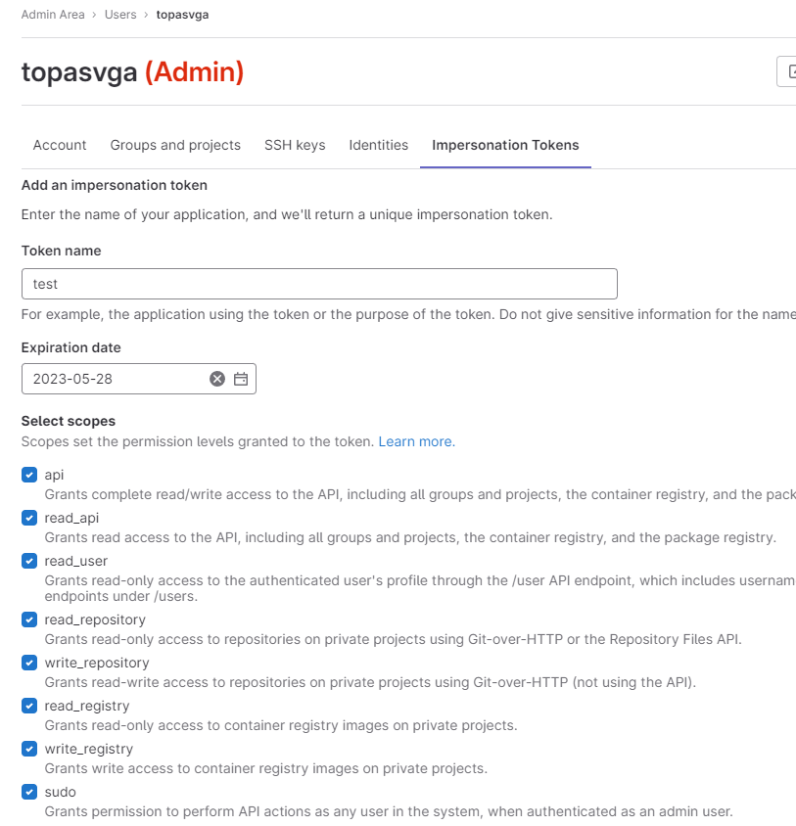Select the Identities tab
This screenshot has width=796, height=826.
(x=379, y=145)
